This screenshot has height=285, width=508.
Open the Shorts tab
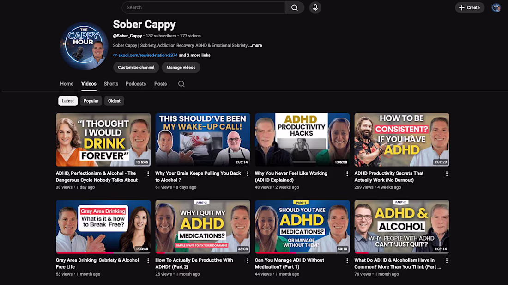click(x=111, y=84)
